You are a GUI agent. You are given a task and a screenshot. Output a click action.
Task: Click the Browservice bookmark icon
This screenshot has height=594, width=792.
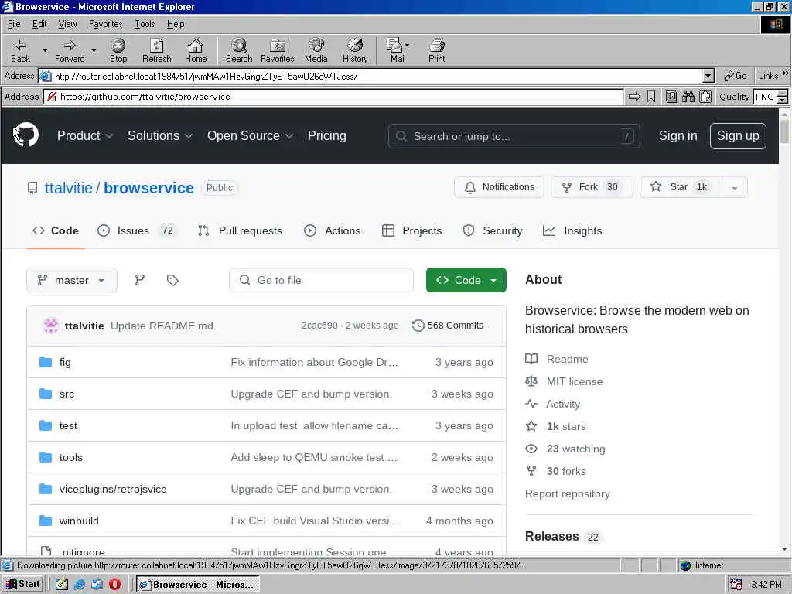651,97
